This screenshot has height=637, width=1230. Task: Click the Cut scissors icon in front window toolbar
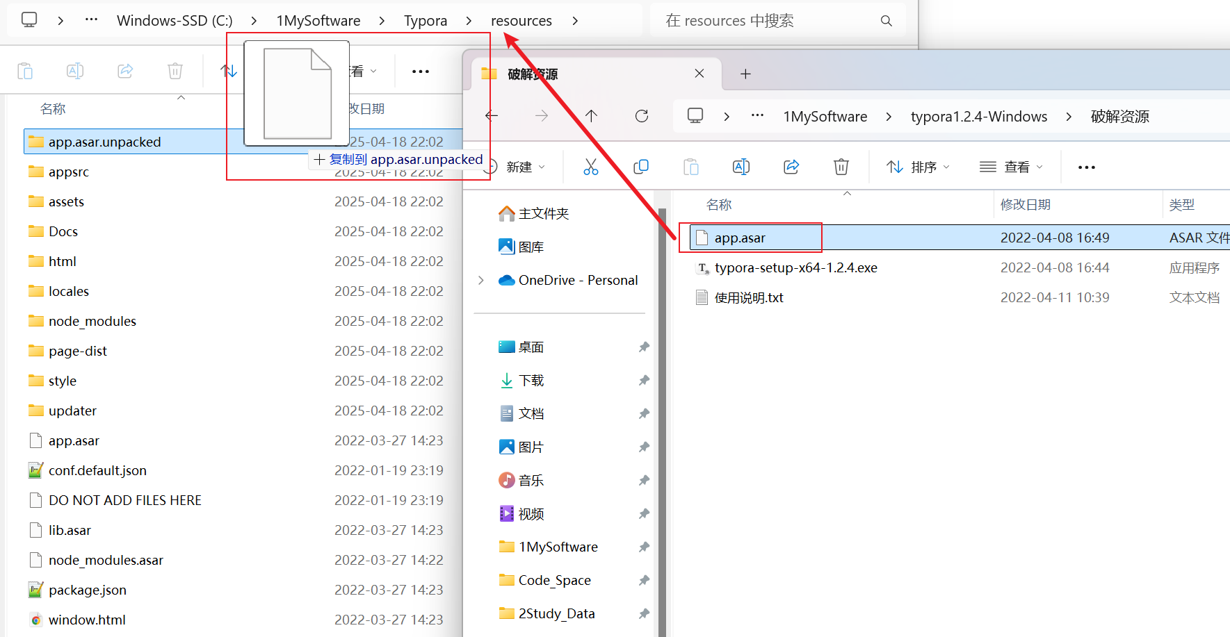pos(591,167)
